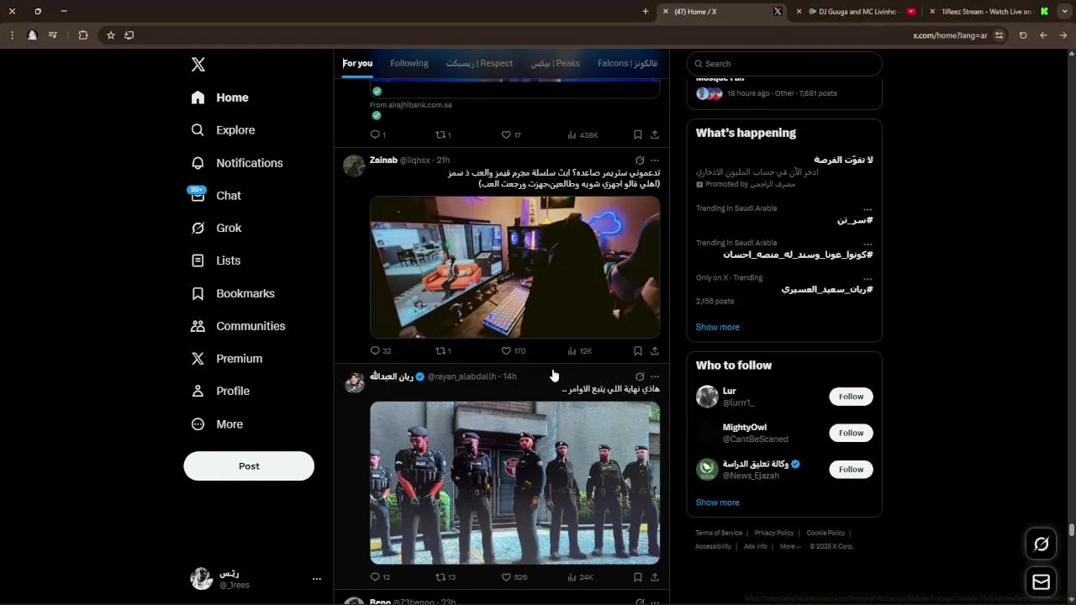This screenshot has height=605, width=1076.
Task: Click the X logo in sidebar
Action: [x=198, y=65]
